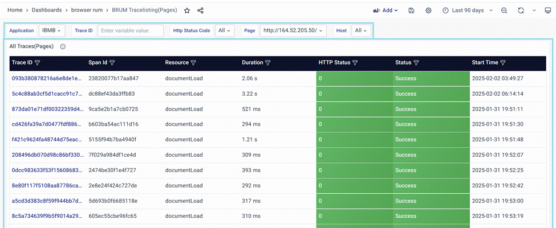Filter the Trace ID column
The height and width of the screenshot is (228, 556).
click(x=38, y=63)
